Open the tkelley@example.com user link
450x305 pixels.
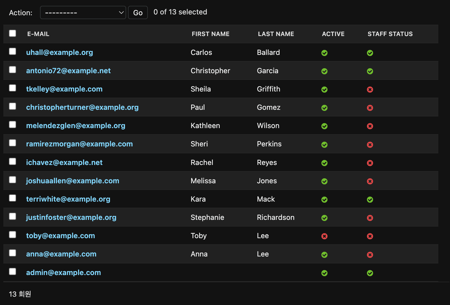64,89
